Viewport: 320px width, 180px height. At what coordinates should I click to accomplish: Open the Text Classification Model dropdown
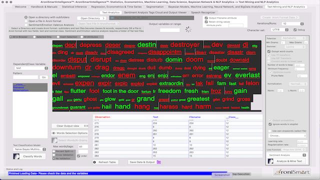click(29, 149)
